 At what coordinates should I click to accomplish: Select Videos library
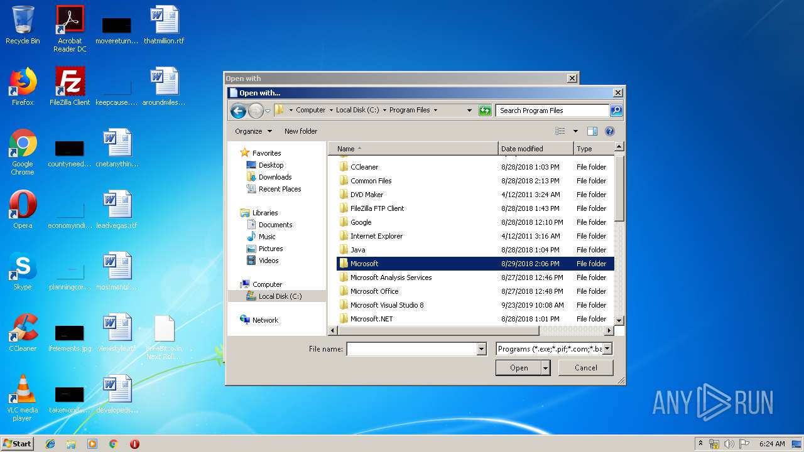pyautogui.click(x=268, y=261)
